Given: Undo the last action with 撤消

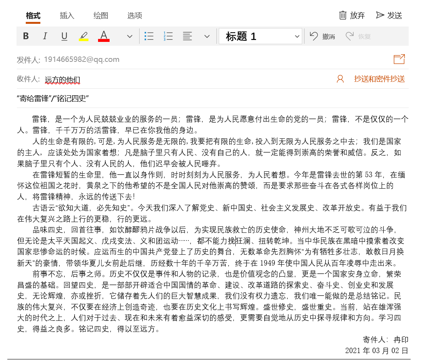Looking at the screenshot, I should click(x=323, y=36).
